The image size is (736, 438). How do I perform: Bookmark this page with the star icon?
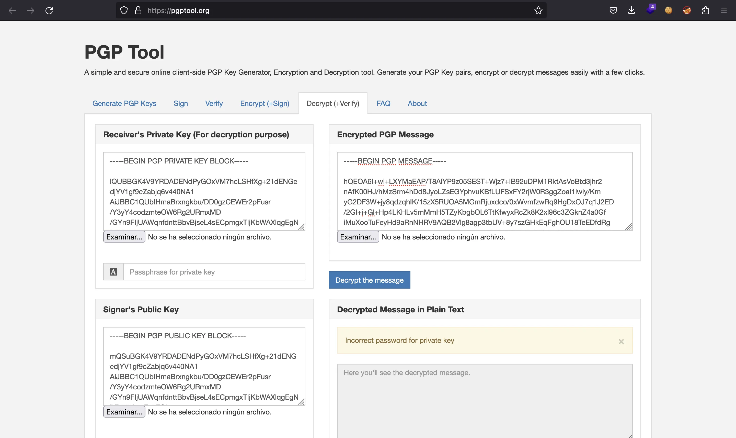[538, 11]
